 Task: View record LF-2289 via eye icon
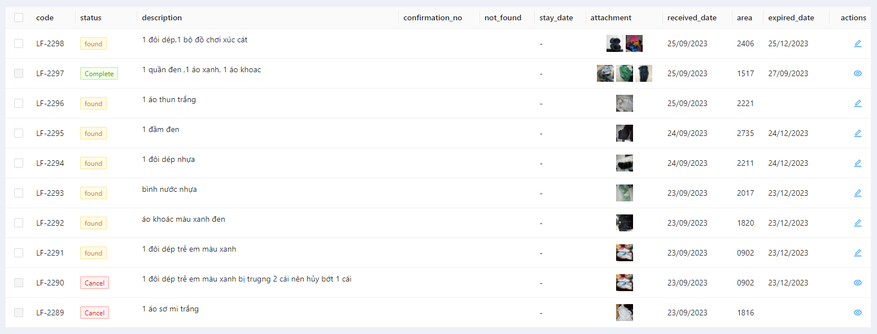858,313
